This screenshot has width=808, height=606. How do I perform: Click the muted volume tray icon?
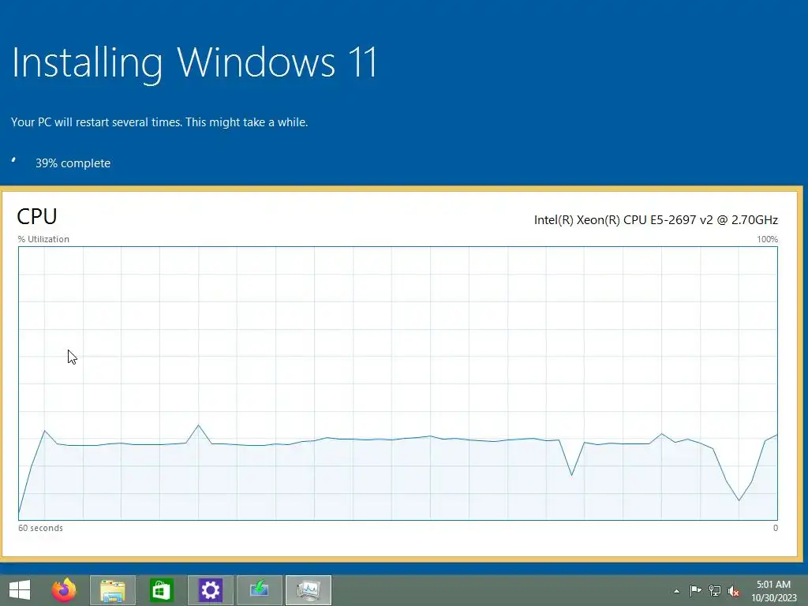[x=734, y=591]
